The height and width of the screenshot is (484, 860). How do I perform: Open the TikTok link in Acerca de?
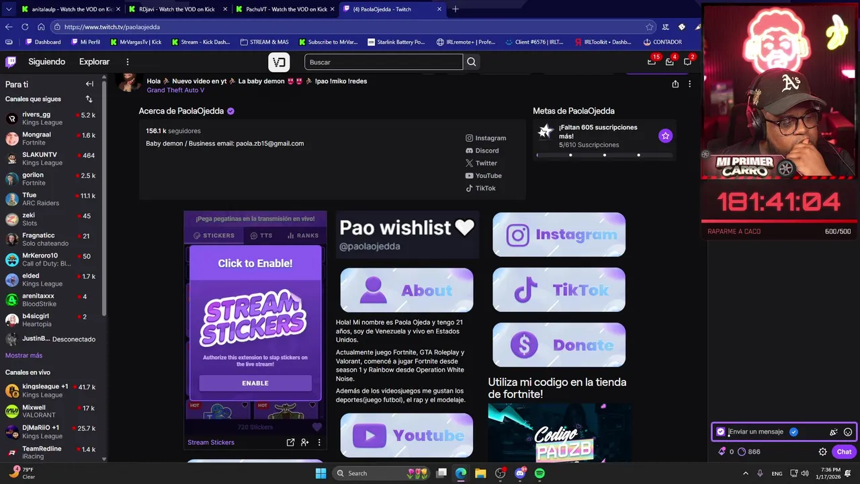pyautogui.click(x=480, y=188)
